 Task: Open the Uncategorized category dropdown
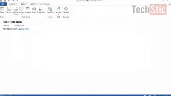(19, 26)
